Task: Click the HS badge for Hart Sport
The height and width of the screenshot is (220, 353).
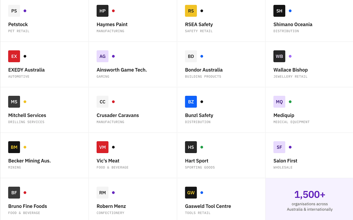Action: coord(191,147)
